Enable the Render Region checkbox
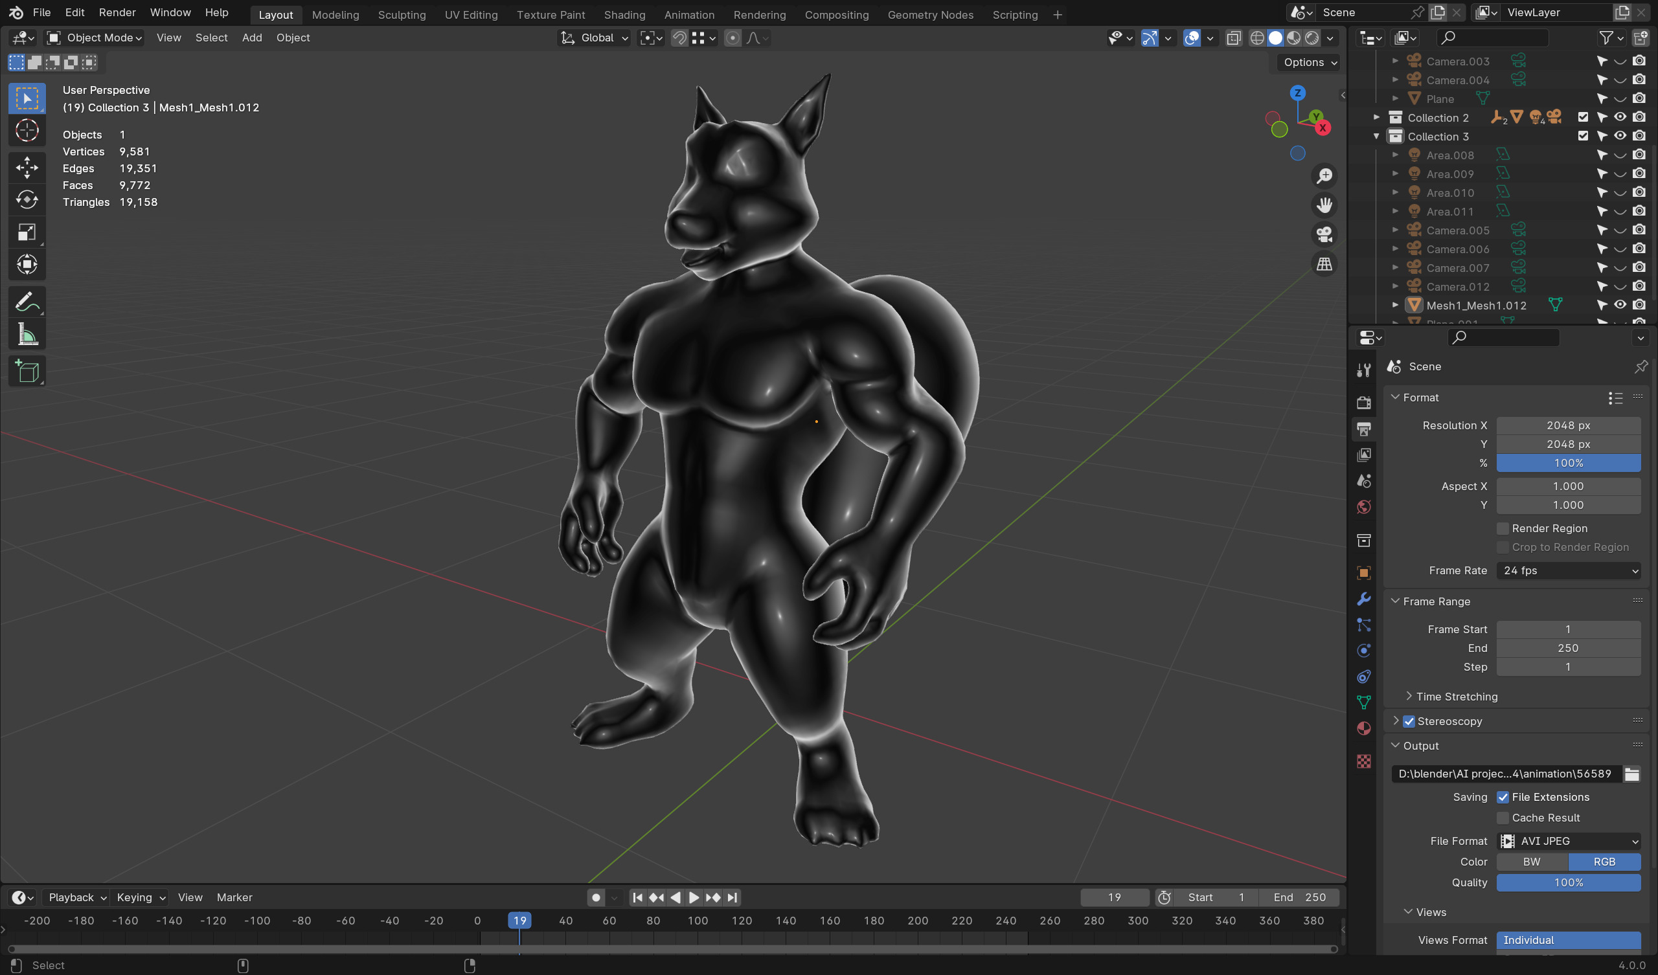 (1503, 528)
